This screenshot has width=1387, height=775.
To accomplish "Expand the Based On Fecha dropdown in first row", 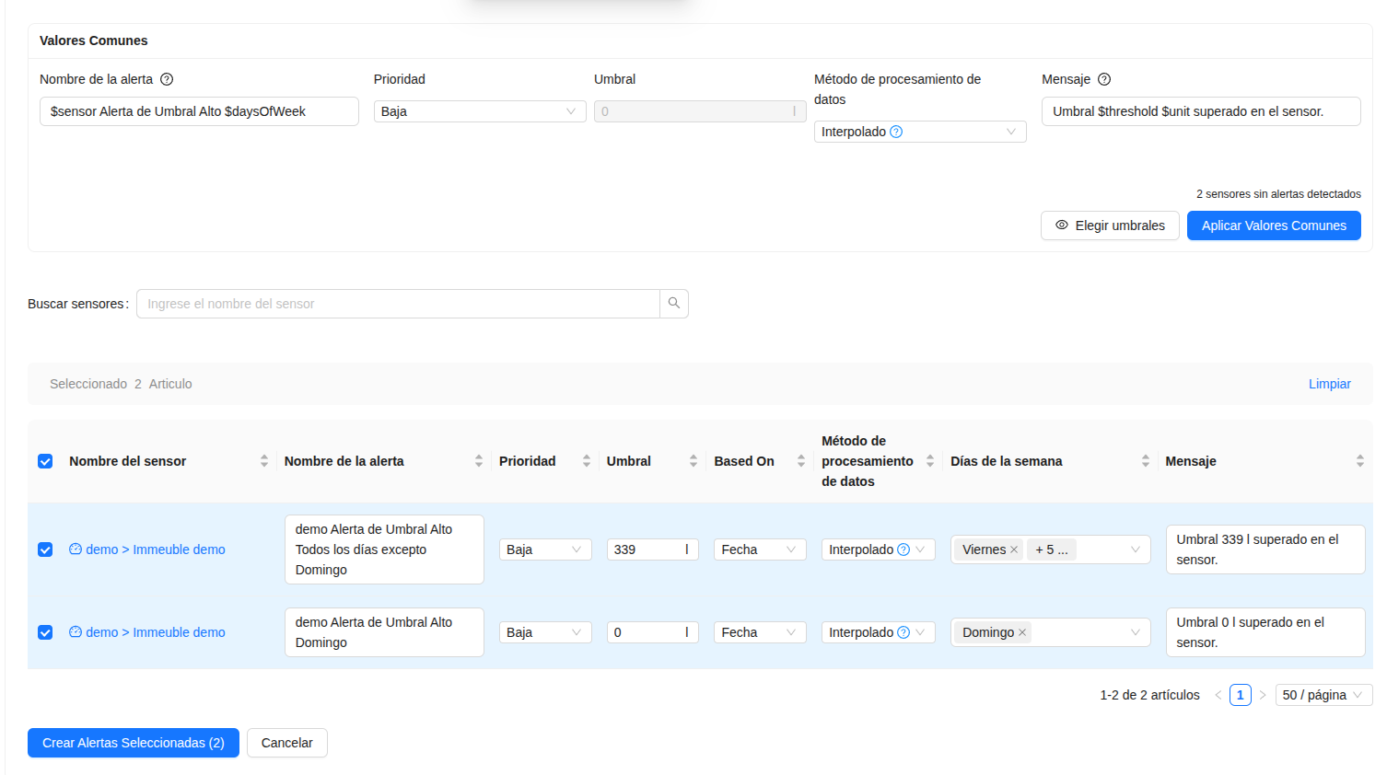I will pyautogui.click(x=759, y=549).
